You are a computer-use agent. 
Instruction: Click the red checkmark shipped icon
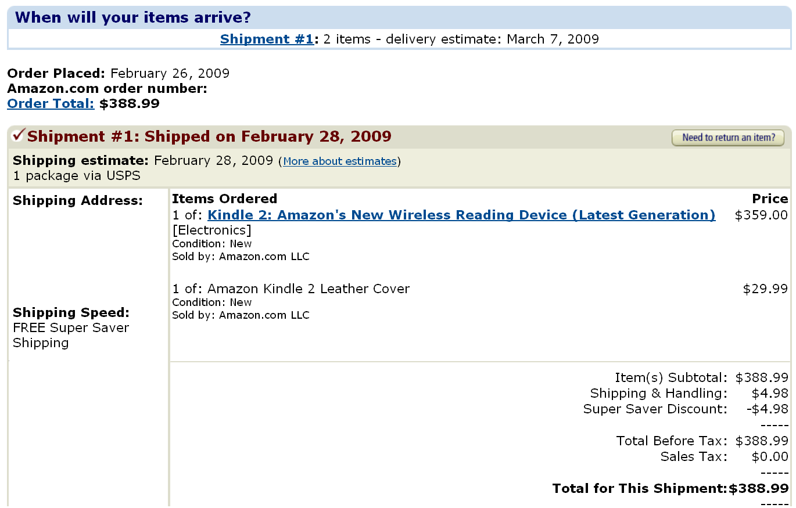[18, 135]
